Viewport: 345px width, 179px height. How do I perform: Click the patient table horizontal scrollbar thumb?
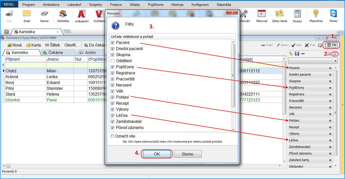8,166
